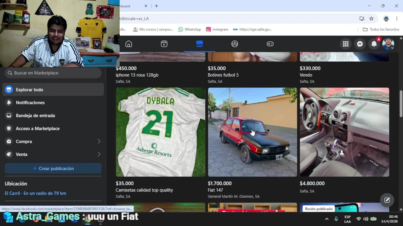Open Messenger chat icon
This screenshot has width=403, height=226.
coord(360,44)
